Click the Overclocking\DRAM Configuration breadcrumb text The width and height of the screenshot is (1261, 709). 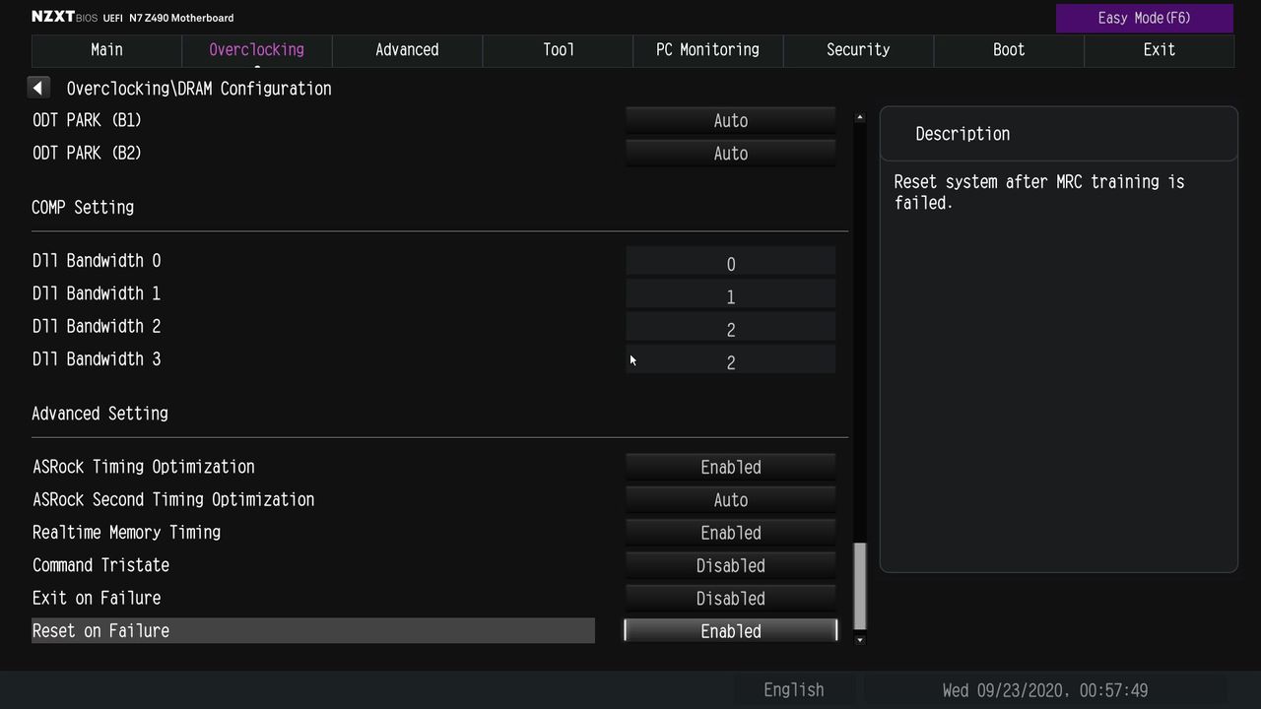[x=199, y=89]
